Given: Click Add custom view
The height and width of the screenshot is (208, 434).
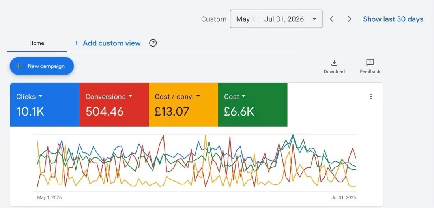Looking at the screenshot, I should tap(107, 43).
